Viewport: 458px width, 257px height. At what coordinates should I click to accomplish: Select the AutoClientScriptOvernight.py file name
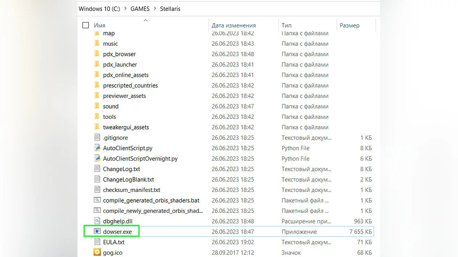pos(140,158)
